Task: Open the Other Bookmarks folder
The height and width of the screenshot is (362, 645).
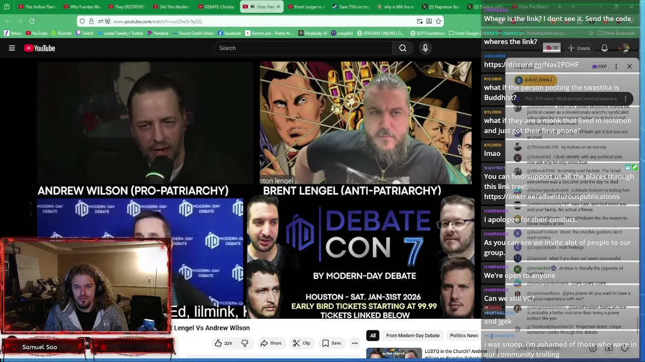Action: pos(617,33)
